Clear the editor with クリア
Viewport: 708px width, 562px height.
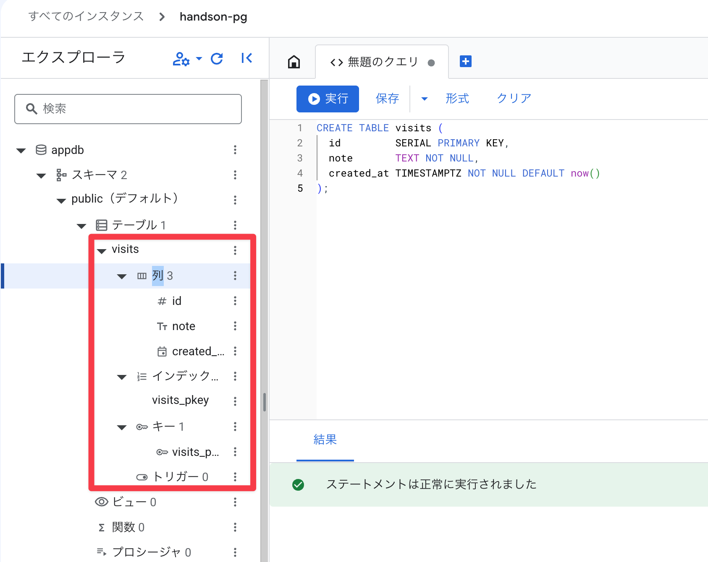(x=514, y=99)
